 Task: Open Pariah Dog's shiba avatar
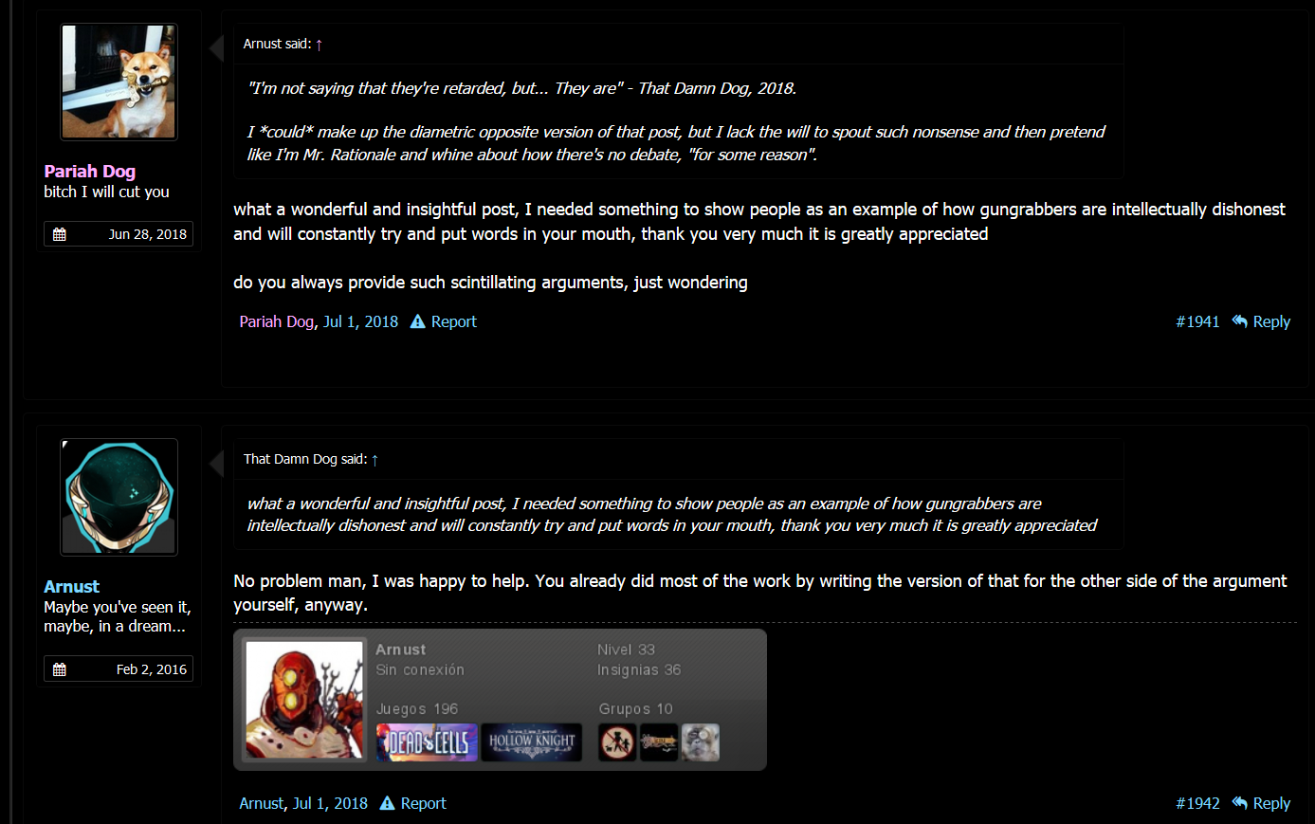click(119, 82)
